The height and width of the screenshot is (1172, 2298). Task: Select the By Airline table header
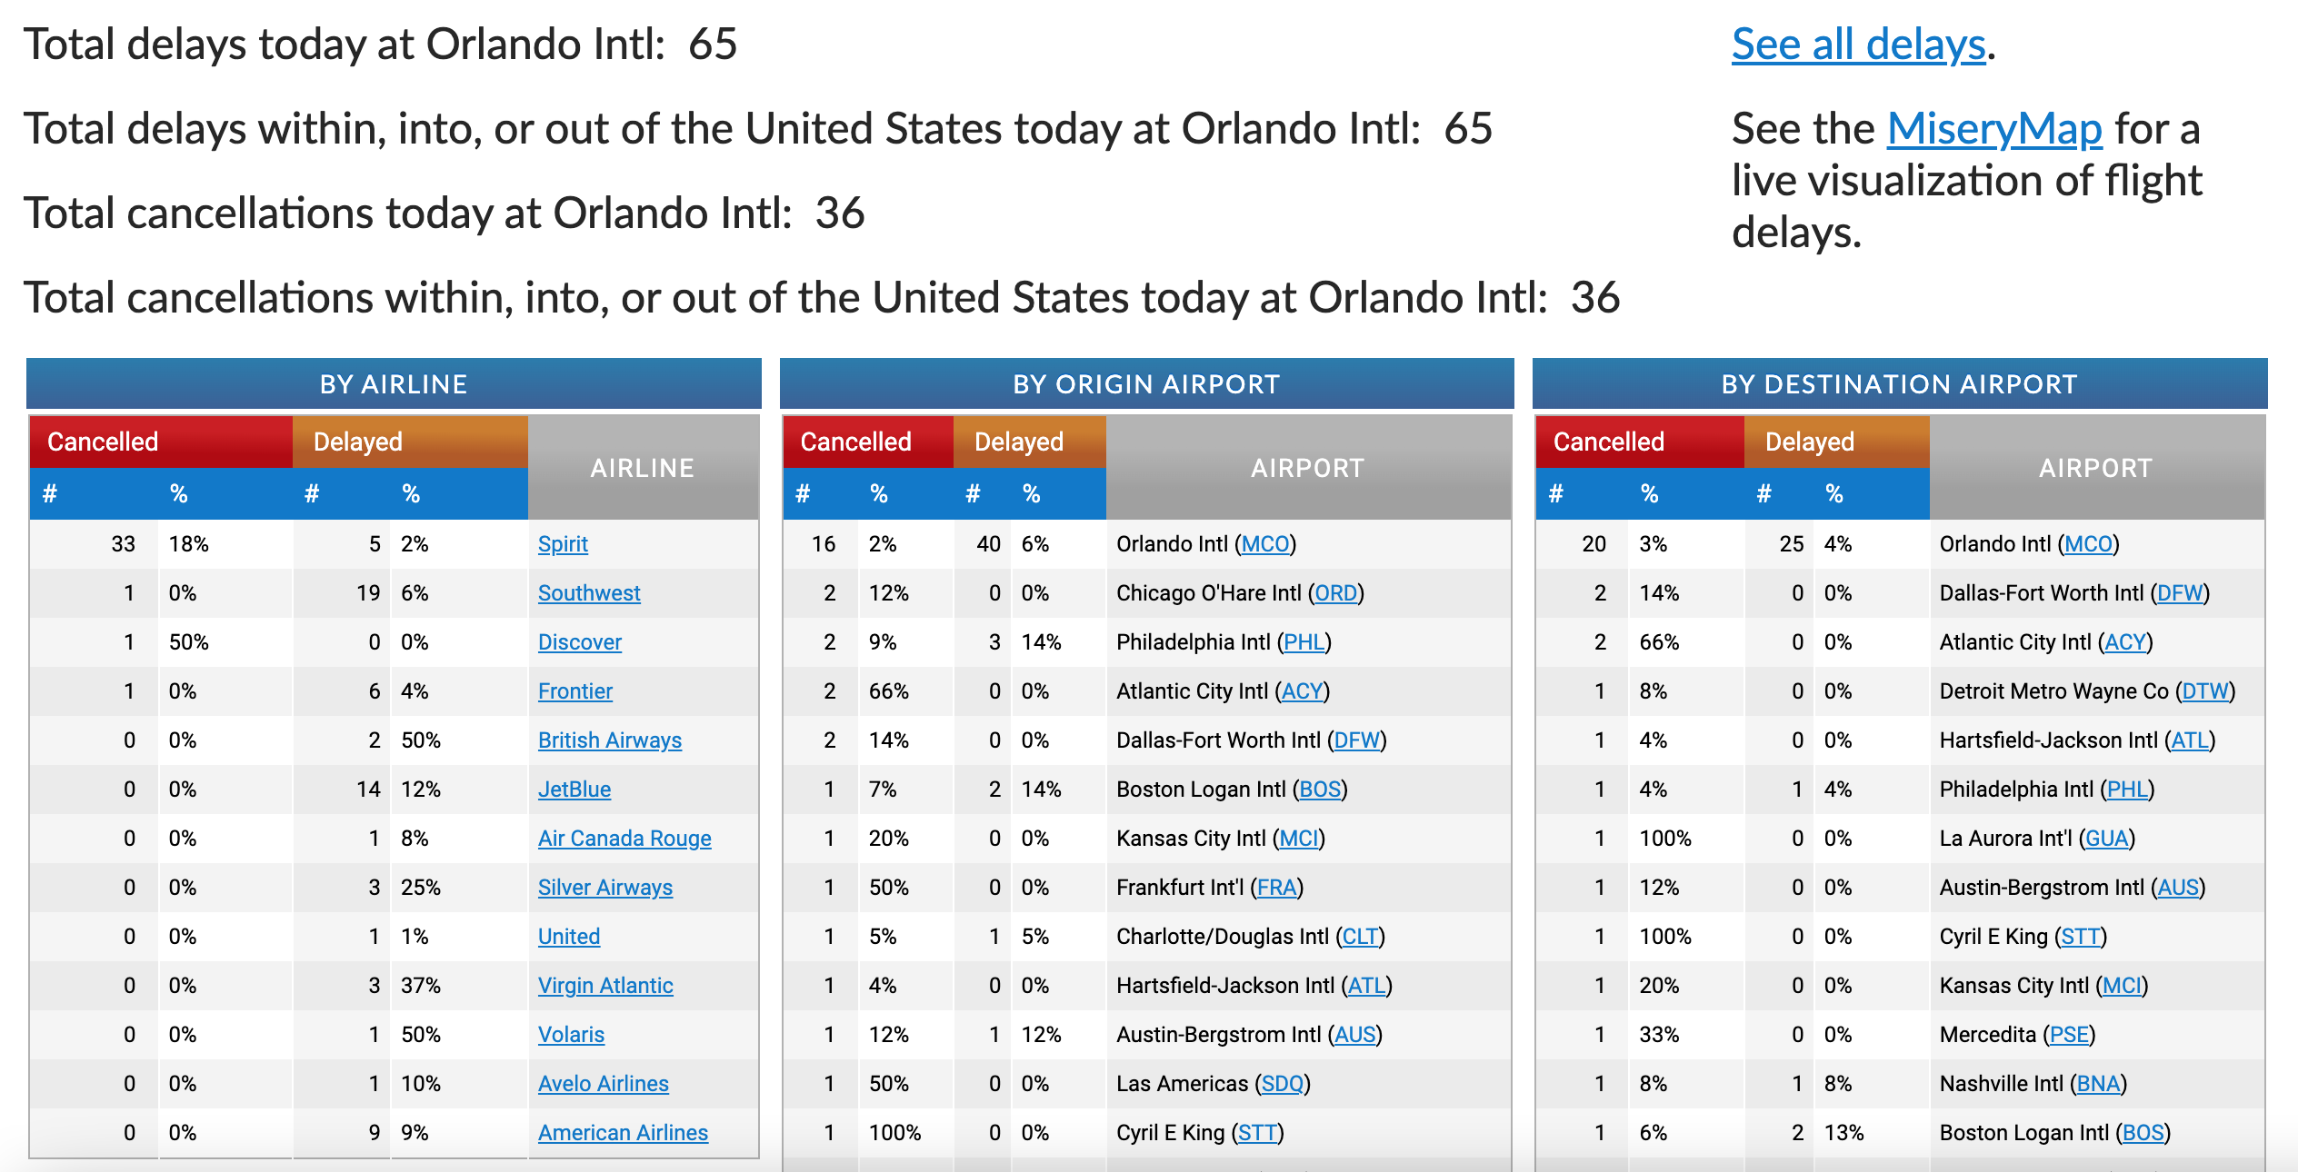point(394,384)
